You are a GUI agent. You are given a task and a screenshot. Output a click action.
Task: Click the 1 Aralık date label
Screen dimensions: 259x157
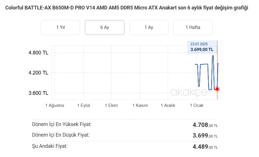point(168,105)
